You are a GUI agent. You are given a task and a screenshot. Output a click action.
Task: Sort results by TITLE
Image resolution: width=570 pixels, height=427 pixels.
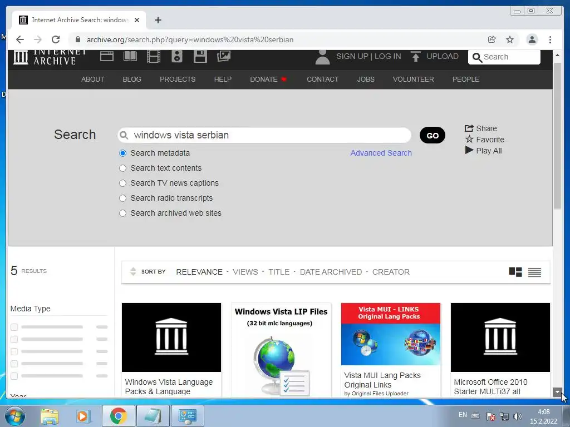pyautogui.click(x=279, y=272)
